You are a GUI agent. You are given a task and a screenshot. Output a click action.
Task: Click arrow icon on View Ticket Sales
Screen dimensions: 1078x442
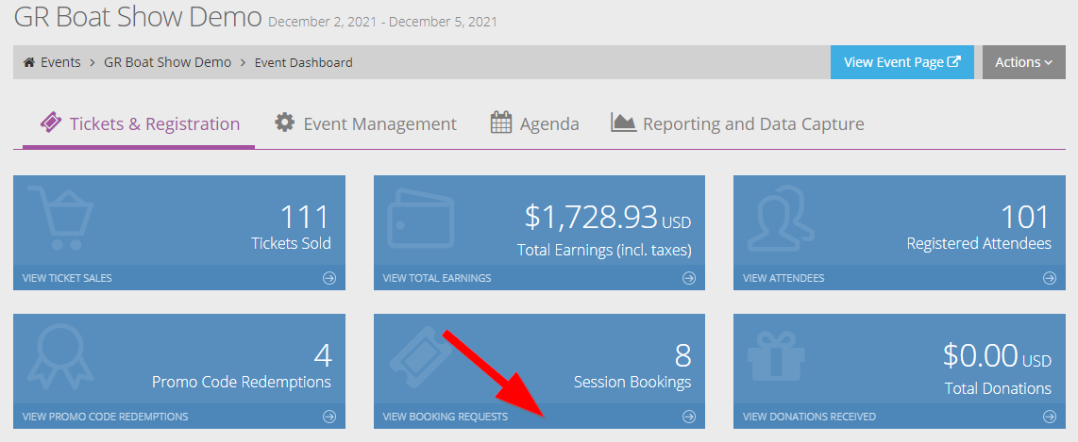click(330, 278)
